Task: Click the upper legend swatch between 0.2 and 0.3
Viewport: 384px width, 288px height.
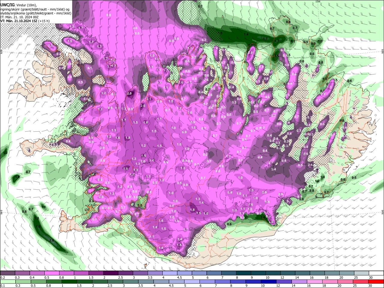Action: coord(8,273)
